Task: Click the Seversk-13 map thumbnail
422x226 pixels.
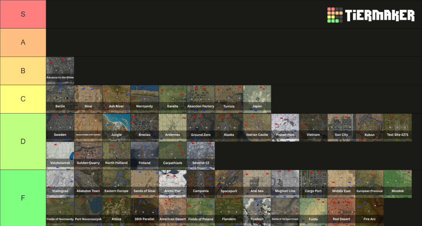Action: coord(201,155)
